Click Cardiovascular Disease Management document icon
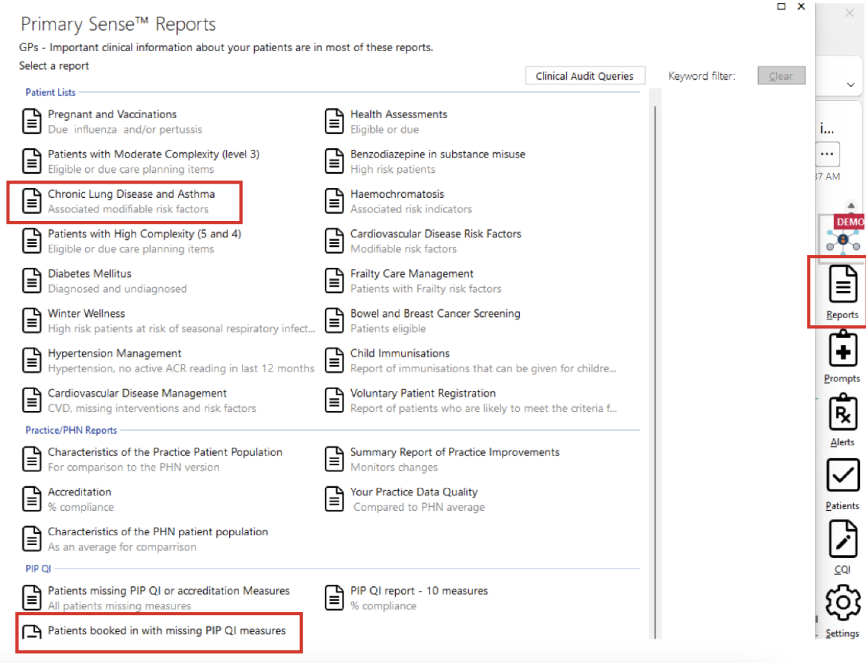 [32, 400]
